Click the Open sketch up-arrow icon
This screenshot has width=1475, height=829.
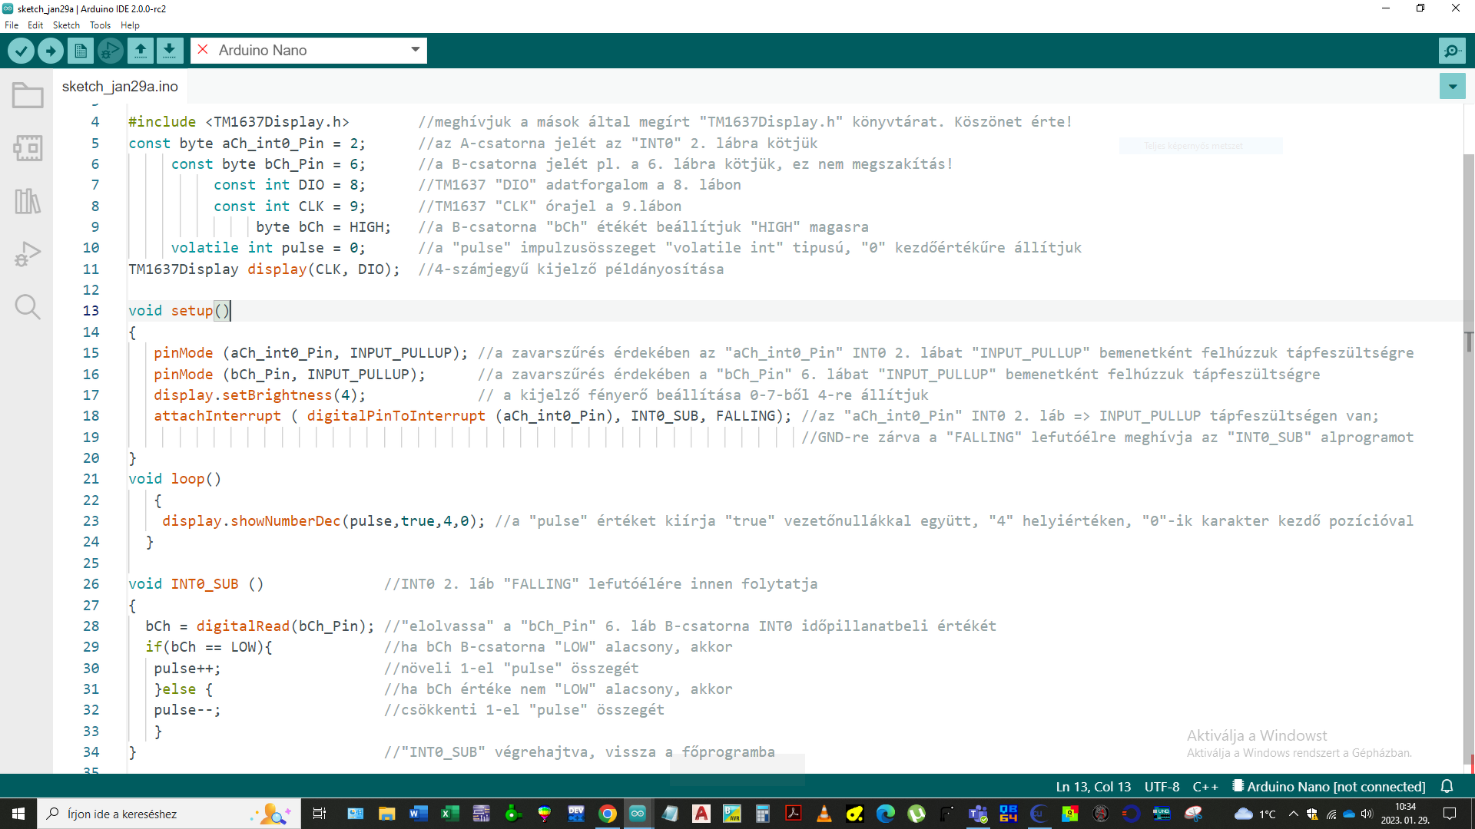pos(140,51)
